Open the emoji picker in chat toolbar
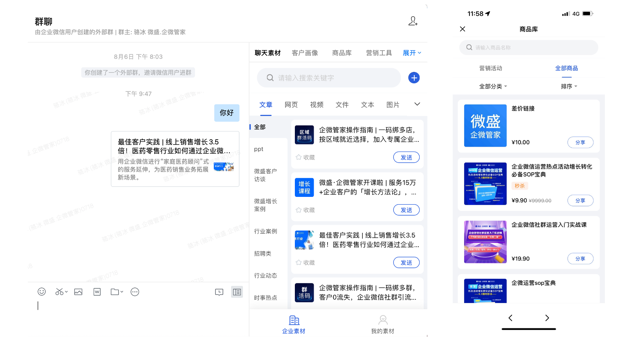This screenshot has width=620, height=348. click(42, 292)
